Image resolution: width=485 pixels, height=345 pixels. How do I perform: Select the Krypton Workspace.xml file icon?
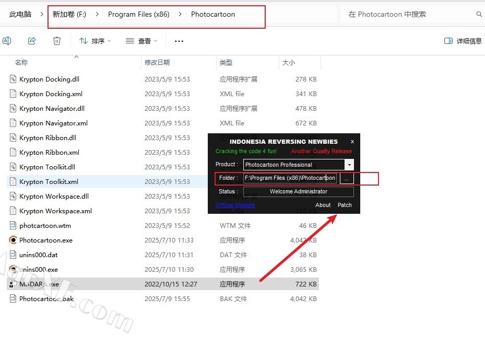click(13, 211)
